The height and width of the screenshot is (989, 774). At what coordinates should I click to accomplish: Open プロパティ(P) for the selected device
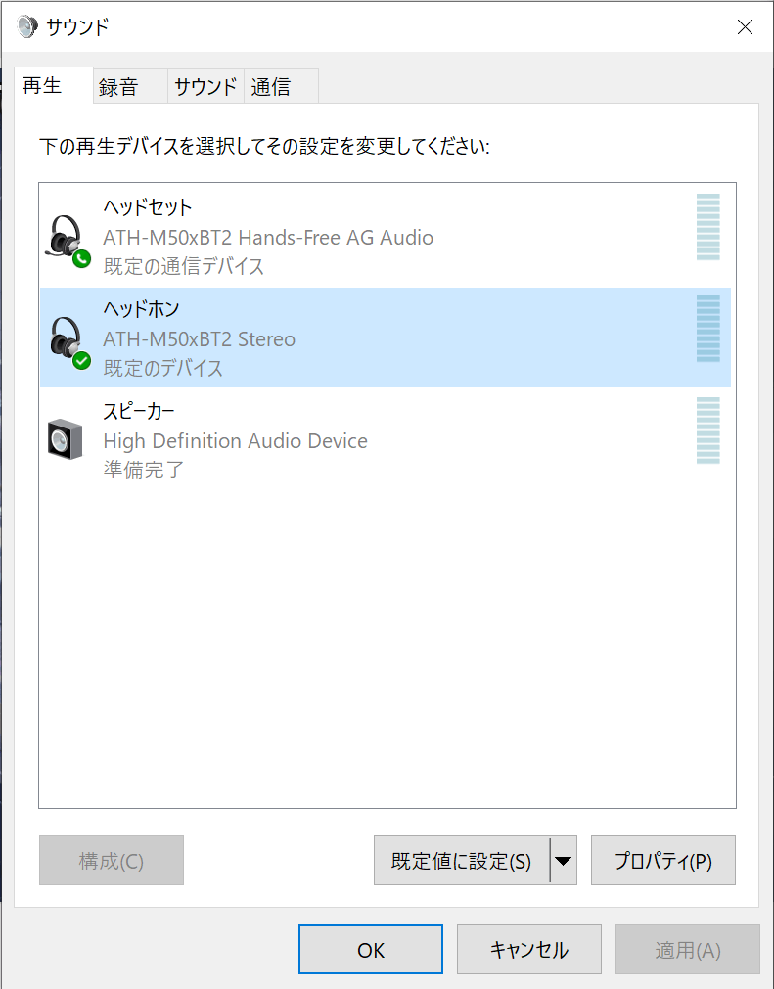663,861
